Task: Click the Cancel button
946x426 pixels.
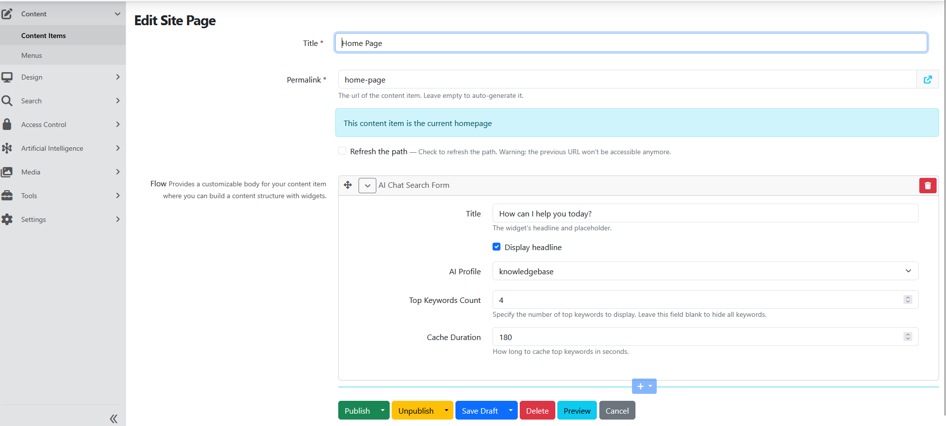Action: tap(617, 410)
